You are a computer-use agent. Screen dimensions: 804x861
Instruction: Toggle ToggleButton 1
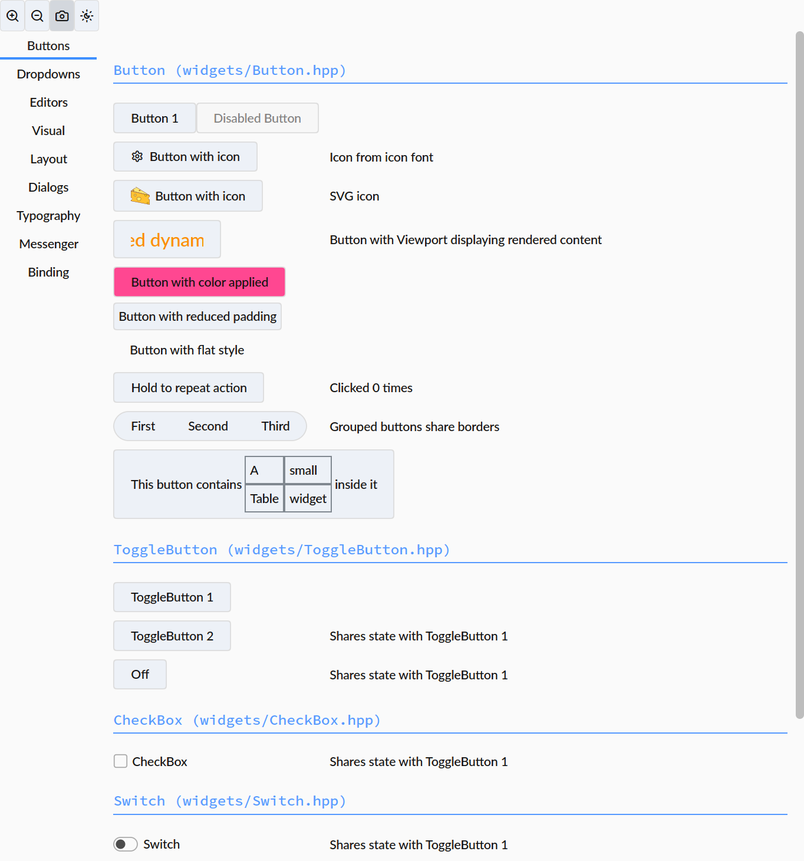[x=172, y=597]
